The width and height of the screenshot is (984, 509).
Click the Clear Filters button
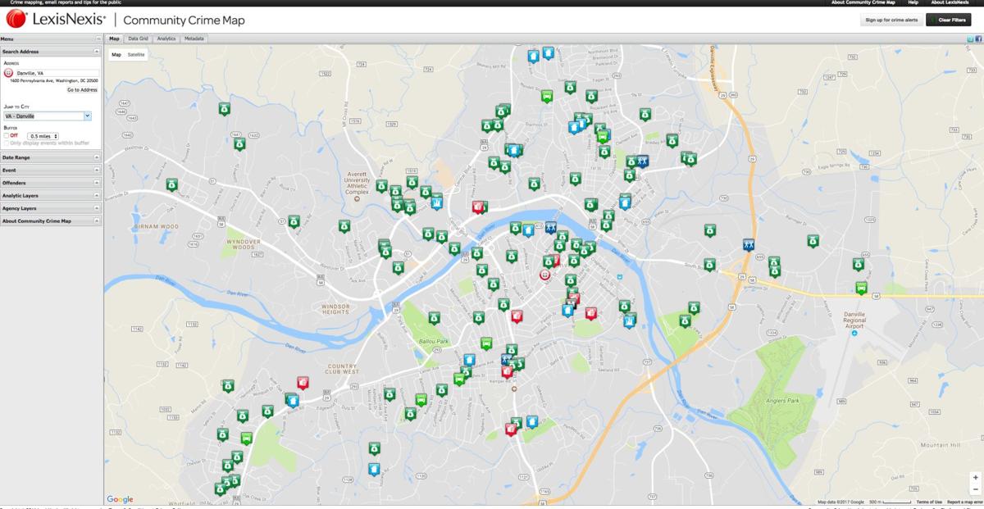click(950, 19)
